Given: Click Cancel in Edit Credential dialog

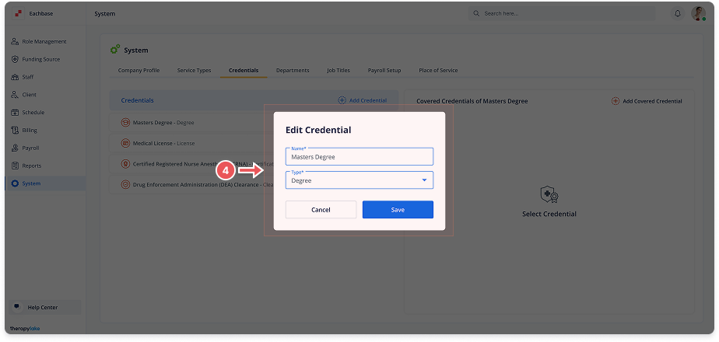Looking at the screenshot, I should [x=321, y=210].
